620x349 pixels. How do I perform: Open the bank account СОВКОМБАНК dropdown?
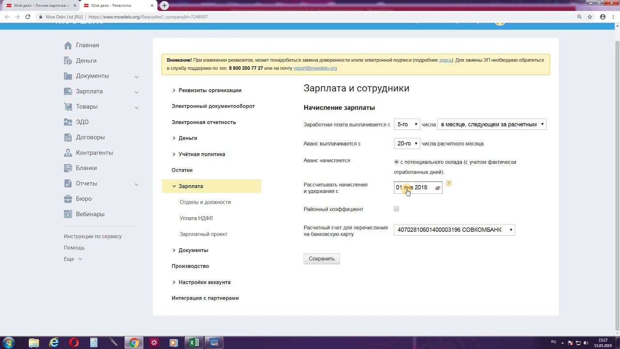pos(454,230)
